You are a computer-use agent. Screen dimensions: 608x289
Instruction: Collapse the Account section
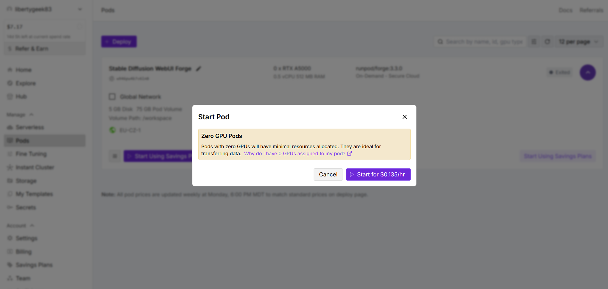[x=21, y=226]
